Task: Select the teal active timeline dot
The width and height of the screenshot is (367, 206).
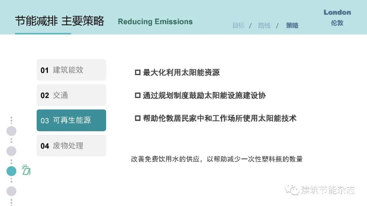Action: [x=11, y=171]
